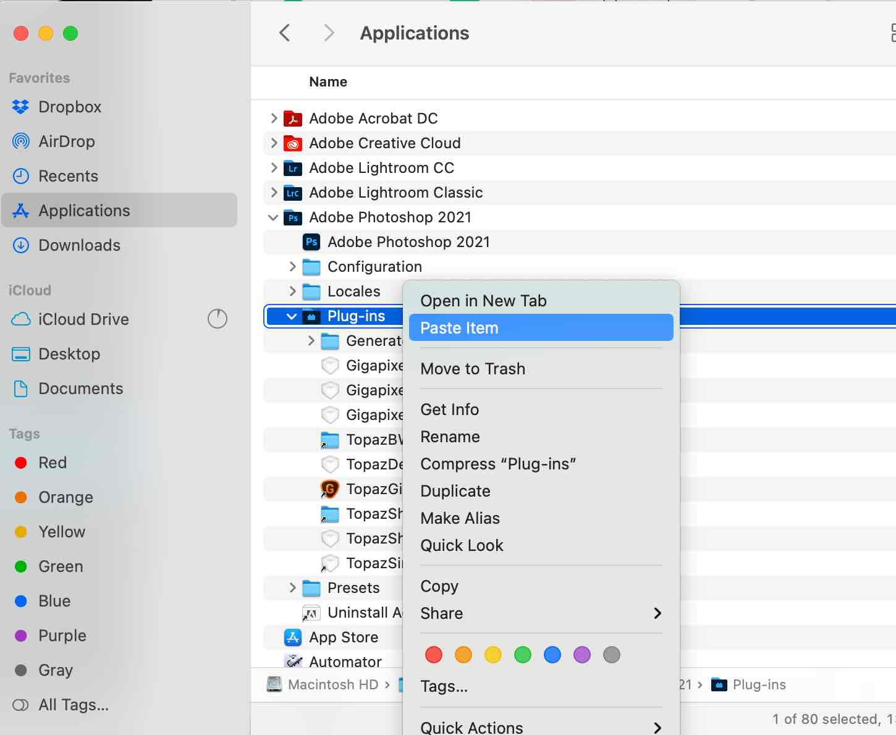Collapse the Plug-ins folder
The width and height of the screenshot is (896, 735).
pyautogui.click(x=292, y=316)
